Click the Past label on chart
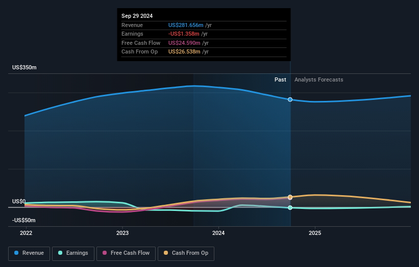Viewport: 419px width, 267px height. click(x=280, y=80)
